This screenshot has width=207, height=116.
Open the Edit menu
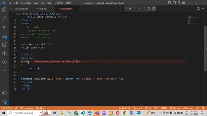16,3
